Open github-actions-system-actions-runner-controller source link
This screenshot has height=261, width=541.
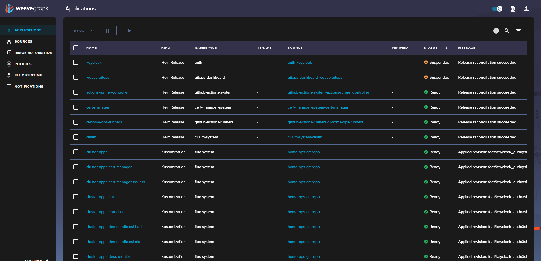point(328,92)
